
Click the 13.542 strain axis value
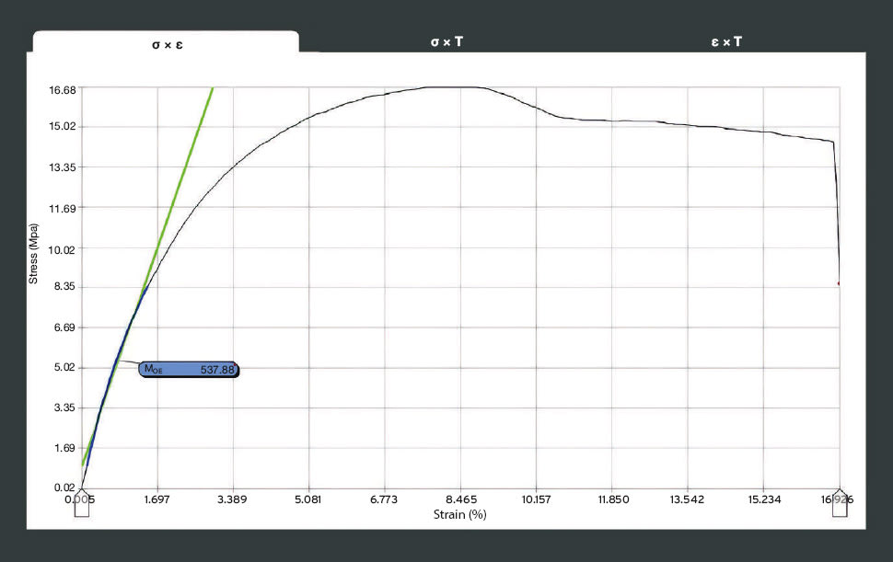tap(687, 500)
